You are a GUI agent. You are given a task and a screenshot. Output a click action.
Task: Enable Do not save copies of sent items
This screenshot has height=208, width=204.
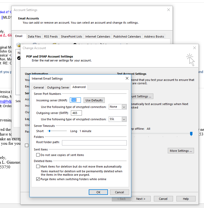[x=38, y=155]
